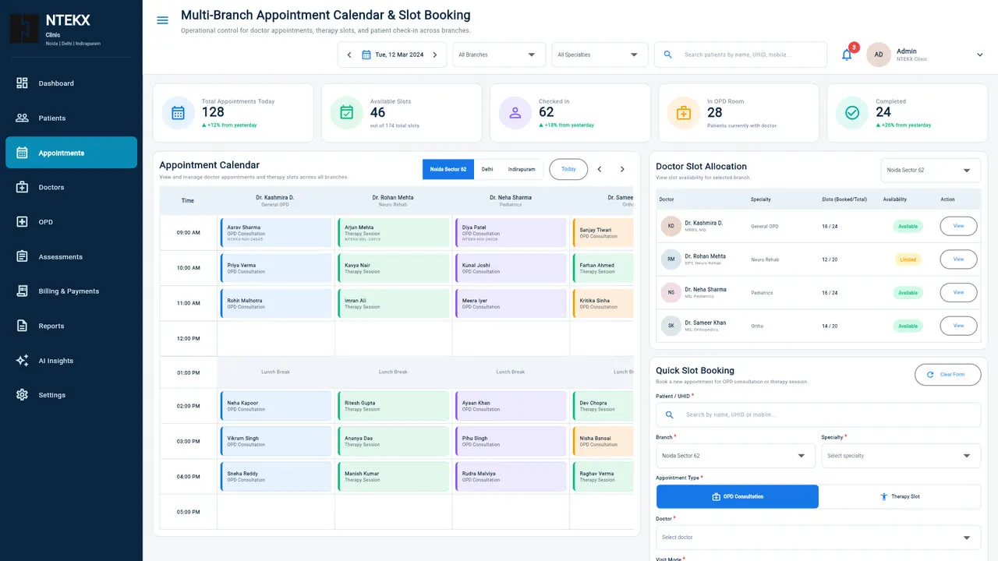
Task: Click the AD admin avatar
Action: (x=879, y=55)
